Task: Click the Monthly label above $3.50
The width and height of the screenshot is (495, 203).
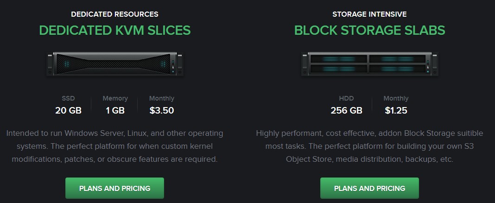Action: 162,98
